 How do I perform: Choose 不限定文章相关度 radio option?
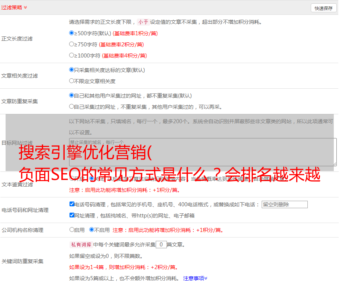point(72,81)
